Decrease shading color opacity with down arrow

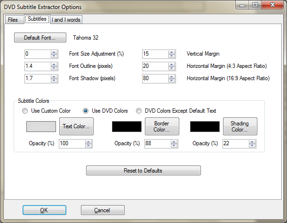(252, 145)
